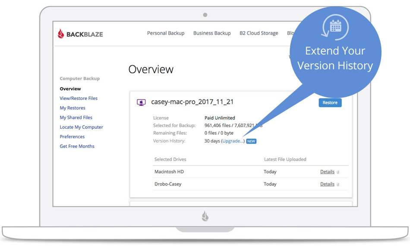The image size is (410, 248).
Task: Click the Paid Unlimited license value
Action: pos(220,118)
